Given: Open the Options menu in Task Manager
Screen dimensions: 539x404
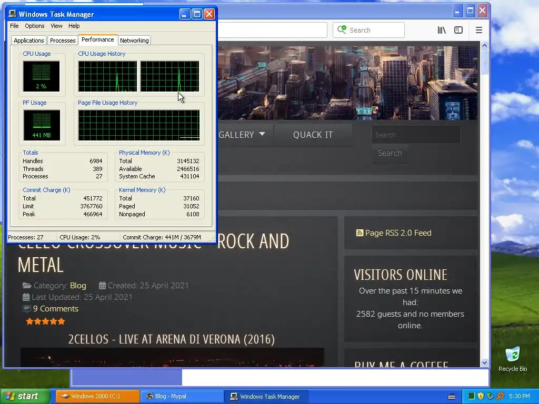Looking at the screenshot, I should 34,26.
